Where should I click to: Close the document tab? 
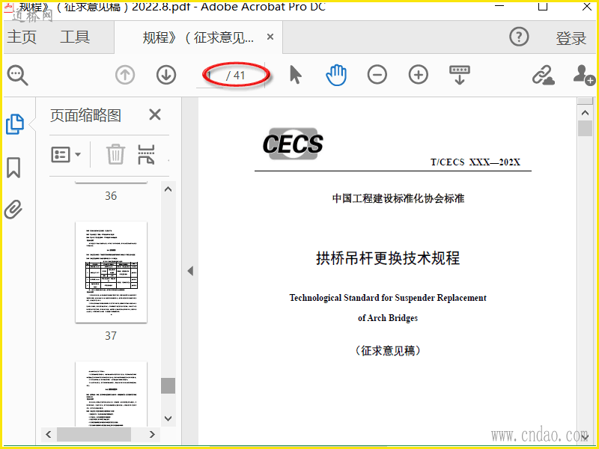click(x=270, y=37)
